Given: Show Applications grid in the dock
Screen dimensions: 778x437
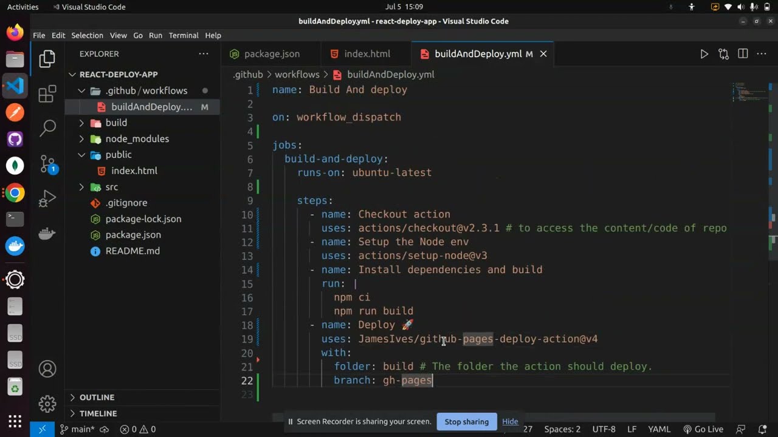Looking at the screenshot, I should click(15, 421).
